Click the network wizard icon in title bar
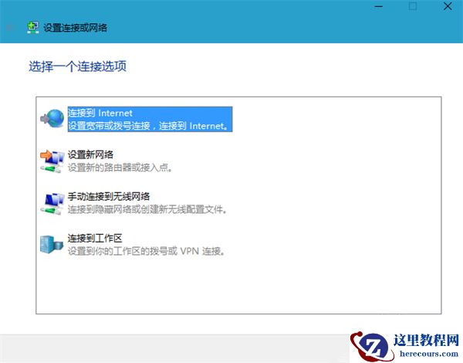 pos(32,28)
